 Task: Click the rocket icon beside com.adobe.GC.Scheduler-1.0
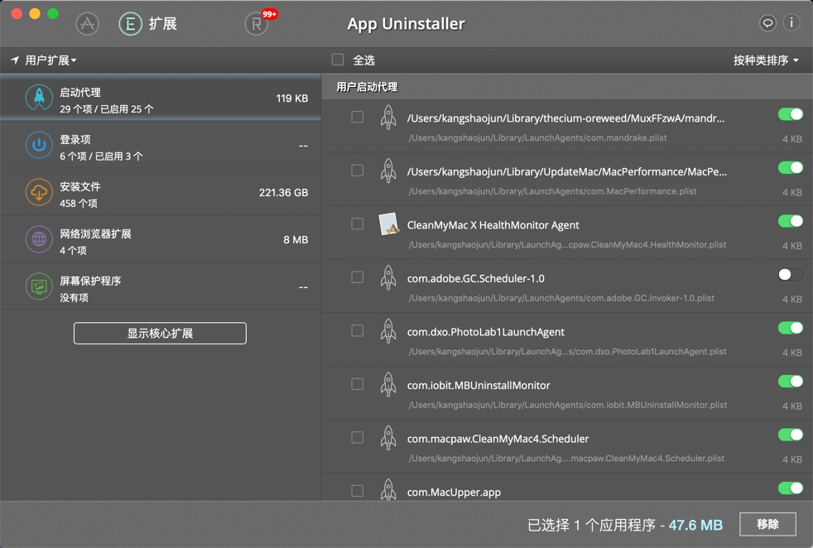[x=388, y=279]
